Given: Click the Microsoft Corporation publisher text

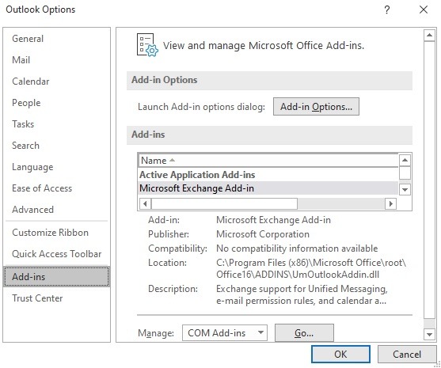Looking at the screenshot, I should [x=263, y=234].
